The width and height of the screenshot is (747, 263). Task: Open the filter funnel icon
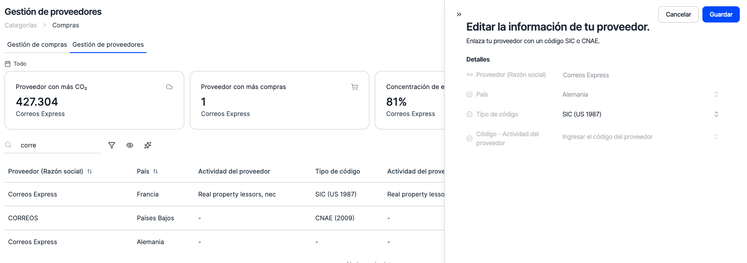[x=112, y=145]
